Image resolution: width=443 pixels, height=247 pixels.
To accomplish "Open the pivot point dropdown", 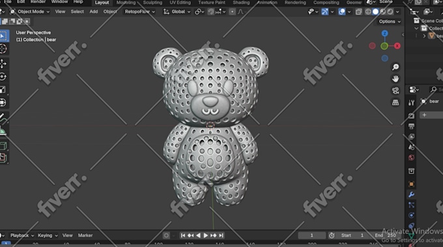I will point(199,12).
